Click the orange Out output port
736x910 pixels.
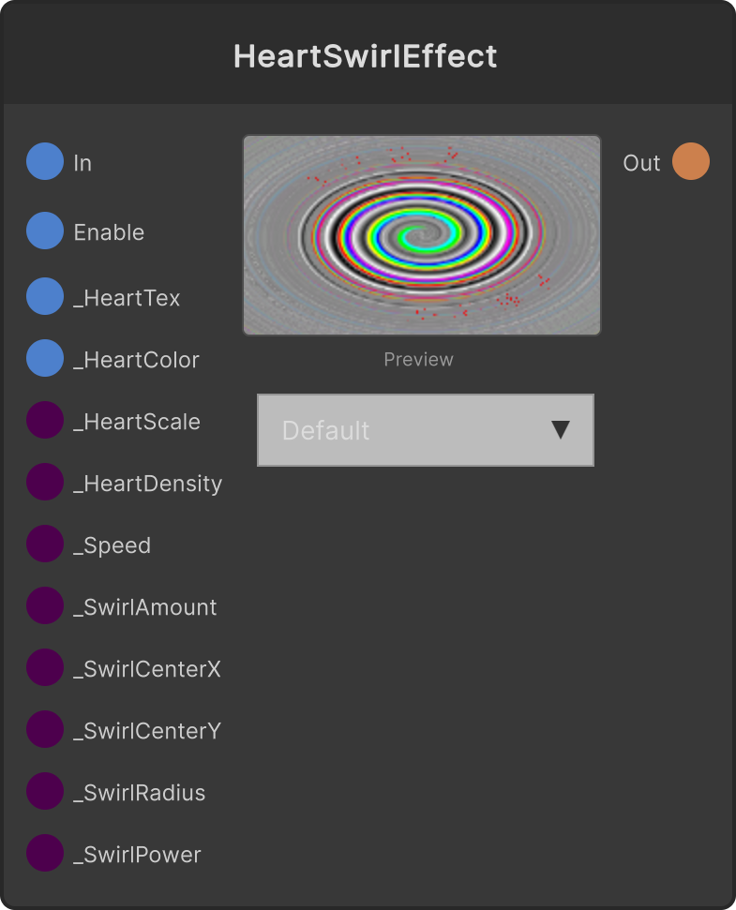click(x=691, y=161)
